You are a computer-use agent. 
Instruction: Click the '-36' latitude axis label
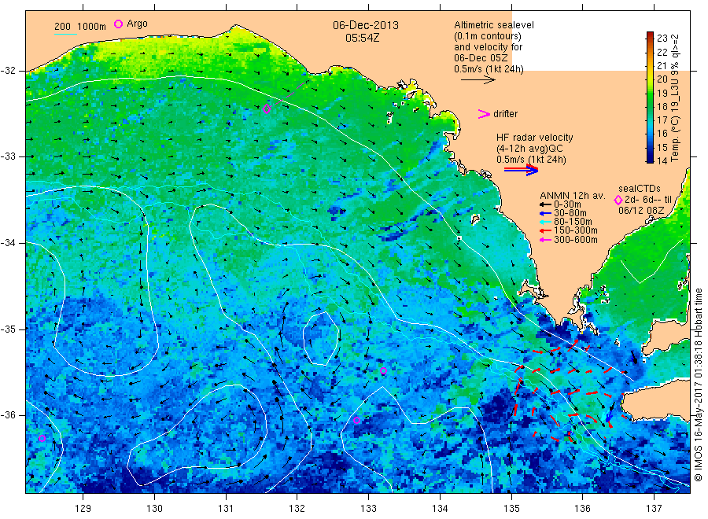point(8,414)
